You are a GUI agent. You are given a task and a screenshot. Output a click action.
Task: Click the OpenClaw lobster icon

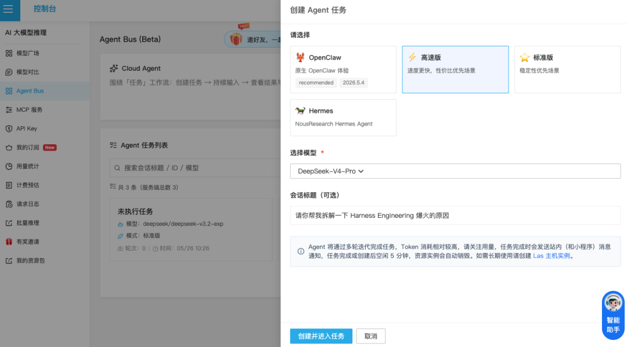300,57
